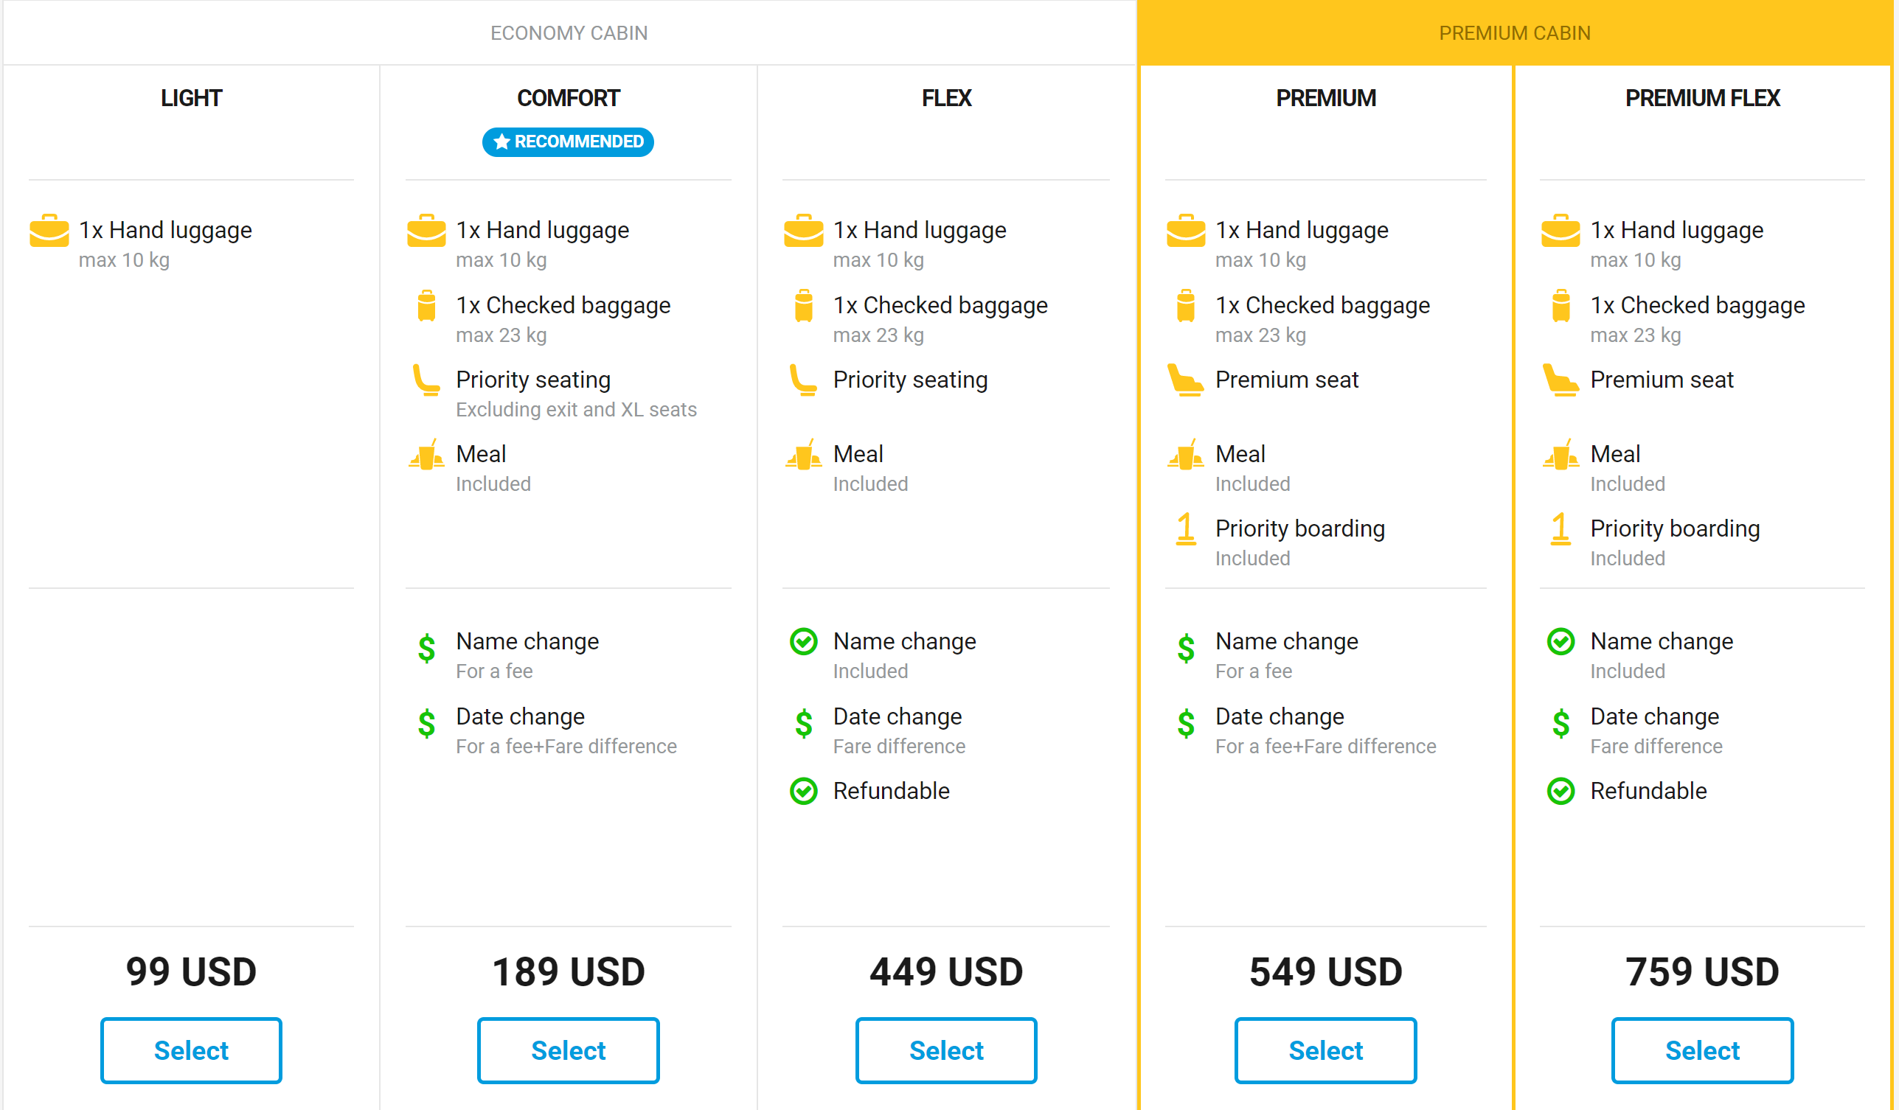Click the hand luggage icon under Light
The image size is (1899, 1110).
(49, 231)
